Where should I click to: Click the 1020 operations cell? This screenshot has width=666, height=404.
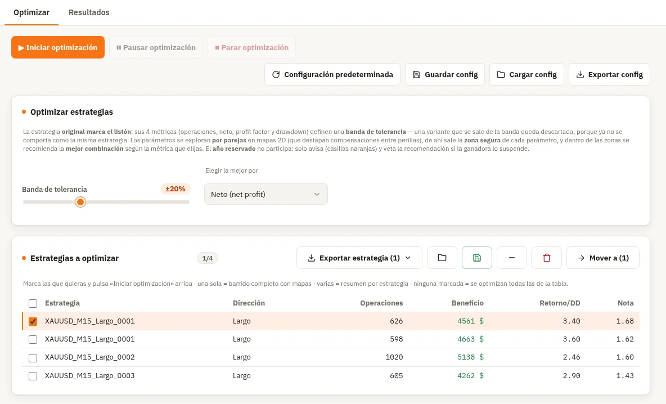point(394,357)
